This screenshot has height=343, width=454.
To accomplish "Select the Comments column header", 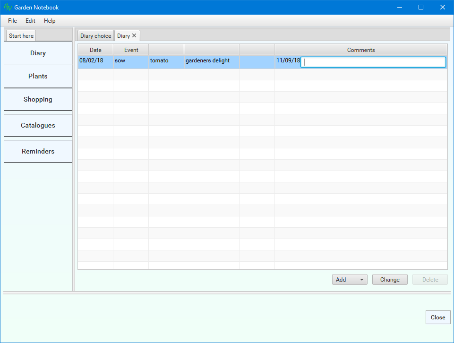I will point(361,50).
